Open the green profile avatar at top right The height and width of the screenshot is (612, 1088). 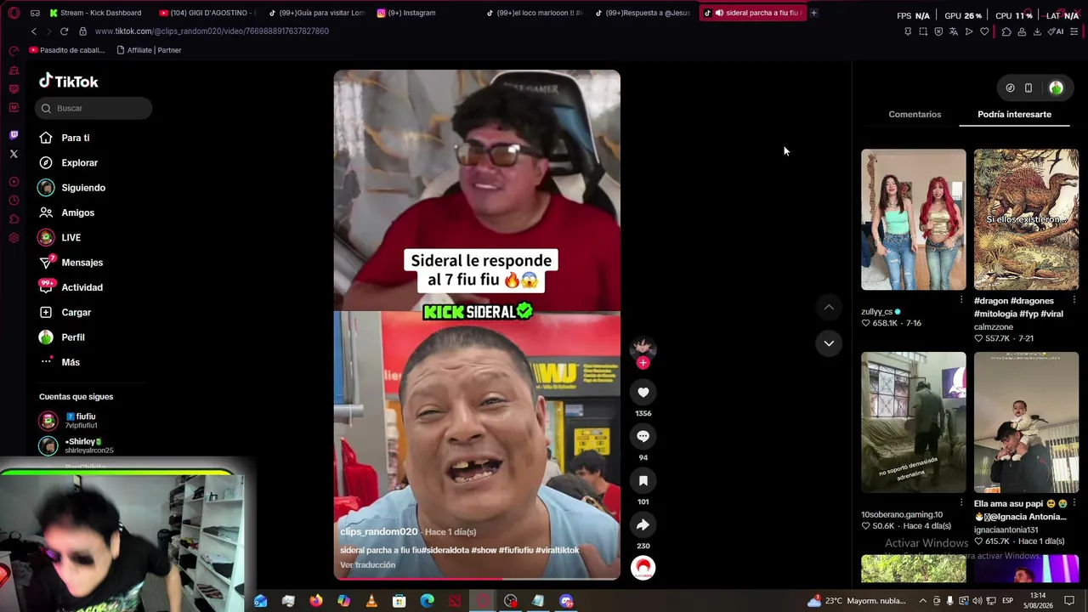(x=1056, y=88)
